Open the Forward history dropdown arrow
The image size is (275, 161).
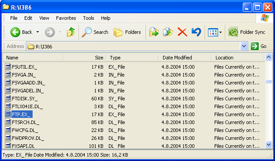[60, 32]
